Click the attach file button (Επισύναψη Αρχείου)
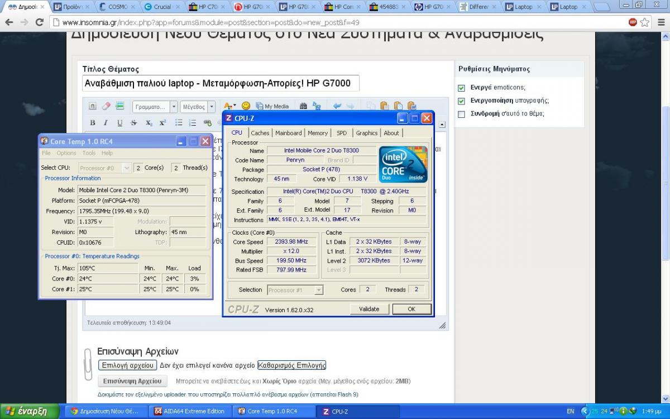Image resolution: width=670 pixels, height=419 pixels. tap(132, 381)
